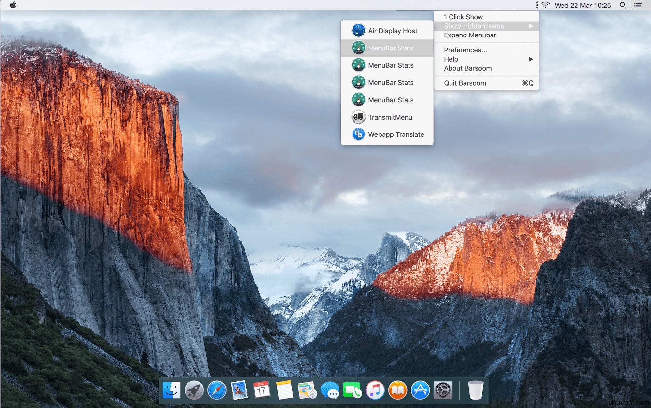The image size is (651, 408).
Task: Select Air Display Host hidden item
Action: (x=387, y=31)
